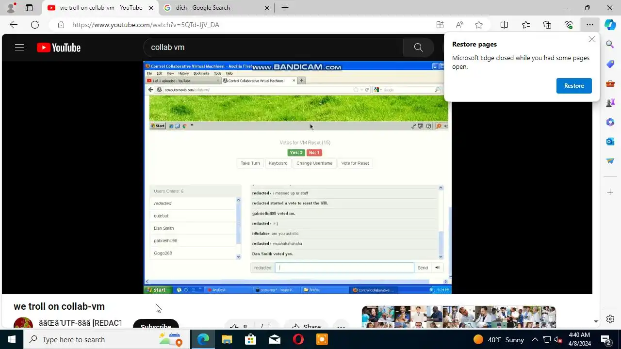Click 'Type here to search' taskbar box
This screenshot has width=621, height=349.
coord(107,339)
